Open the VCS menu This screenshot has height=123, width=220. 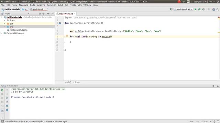coord(79,5)
